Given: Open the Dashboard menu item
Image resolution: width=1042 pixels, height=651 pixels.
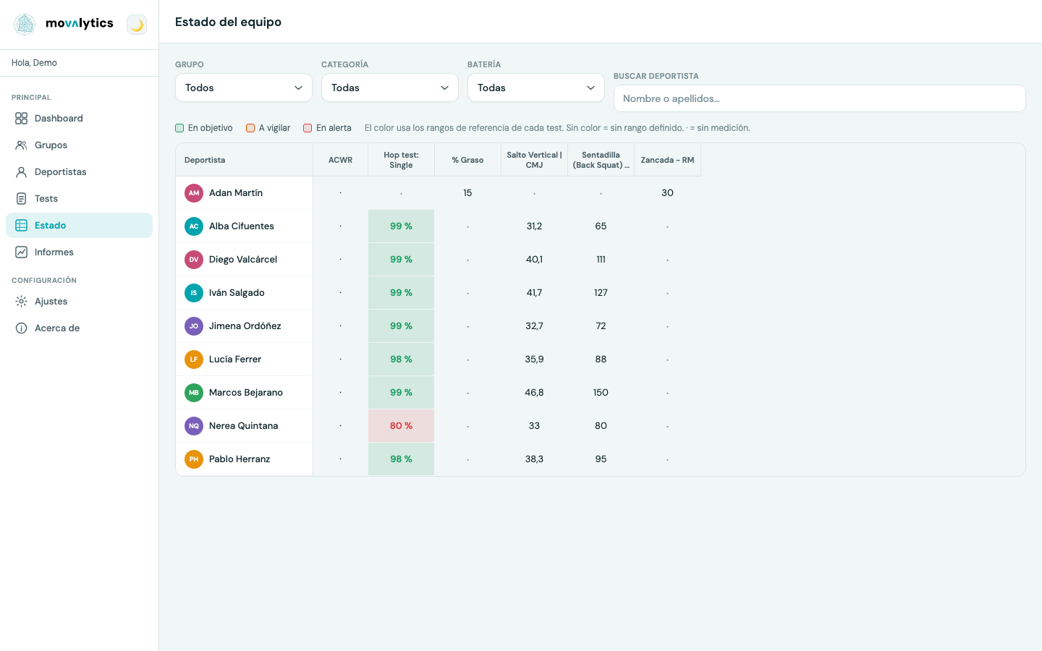Looking at the screenshot, I should pos(80,119).
